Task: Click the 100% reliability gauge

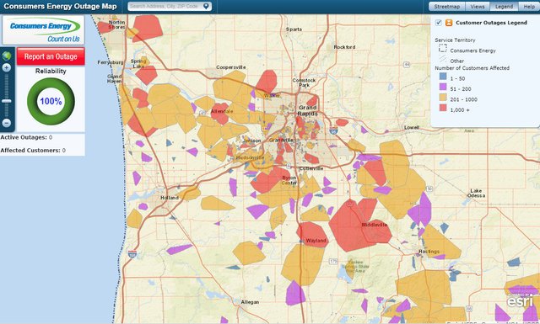Action: click(x=51, y=101)
